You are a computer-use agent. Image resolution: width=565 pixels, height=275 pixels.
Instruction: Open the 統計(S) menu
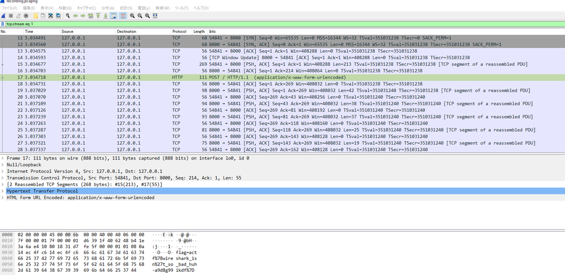click(126, 8)
